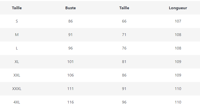Select the XL size row label
The image size is (200, 111).
[x=17, y=62]
